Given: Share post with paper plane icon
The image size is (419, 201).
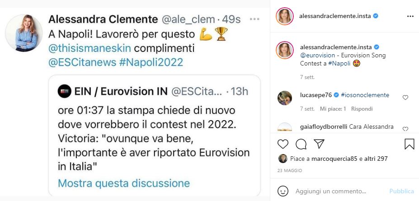Looking at the screenshot, I should [x=319, y=144].
